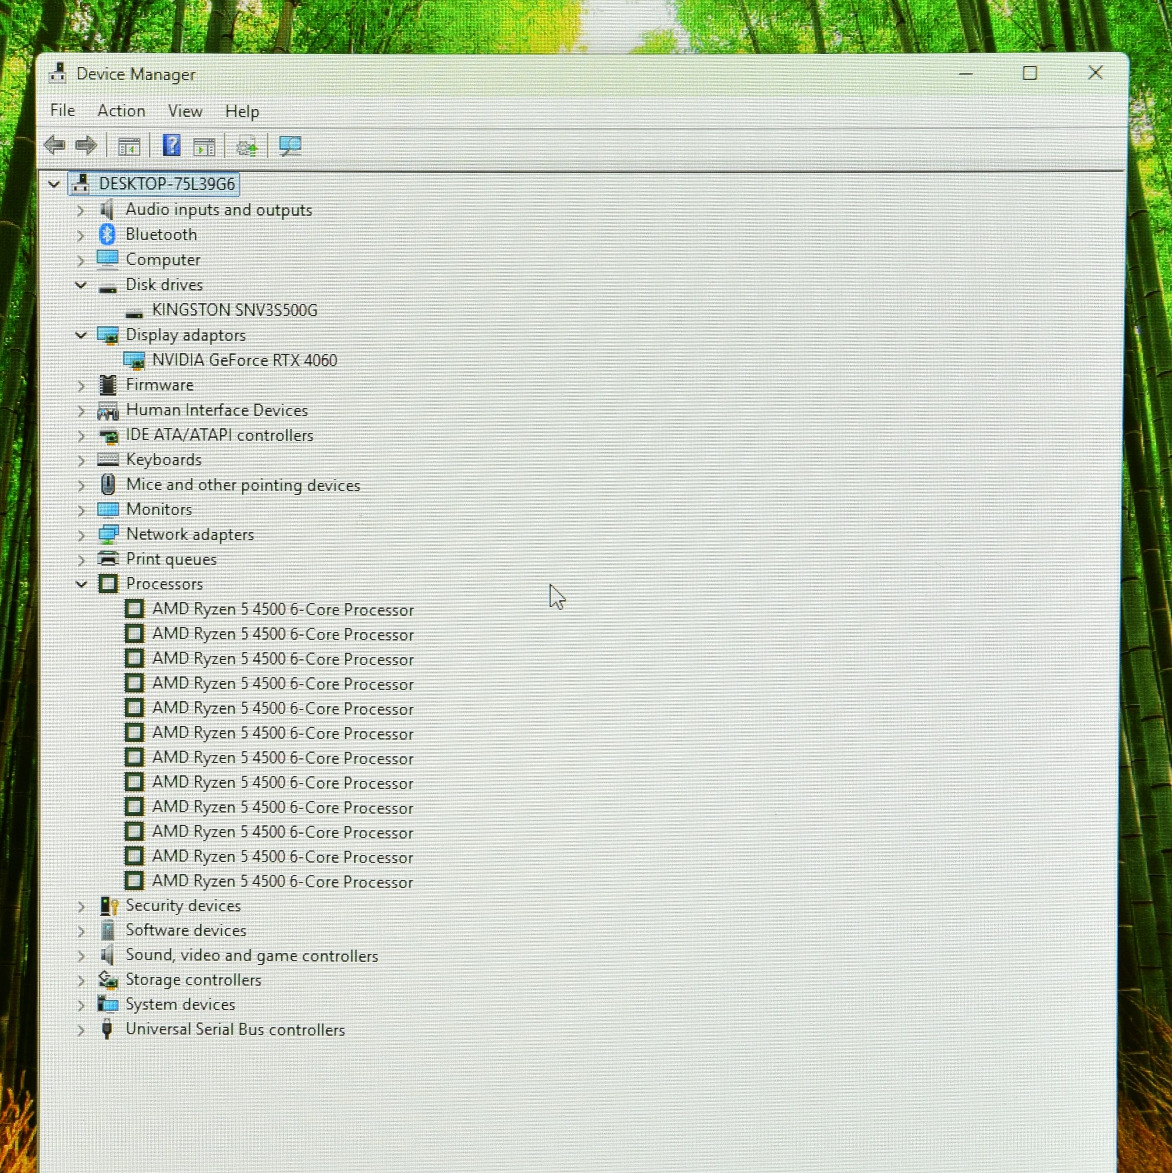Minimize the Device Manager window
Viewport: 1172px width, 1173px height.
(x=966, y=74)
